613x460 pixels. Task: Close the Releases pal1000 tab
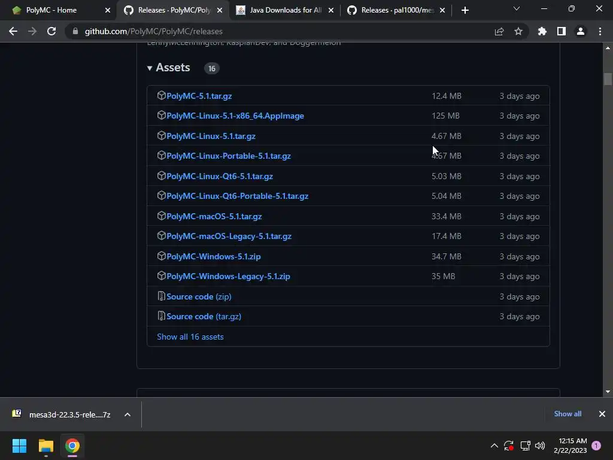point(442,10)
